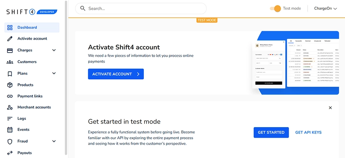Expand the Charges submenu chevron
The image size is (345, 158).
click(54, 50)
